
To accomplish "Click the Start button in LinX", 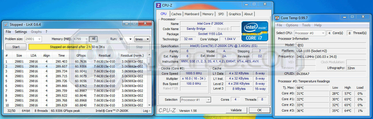I will coord(16,47).
